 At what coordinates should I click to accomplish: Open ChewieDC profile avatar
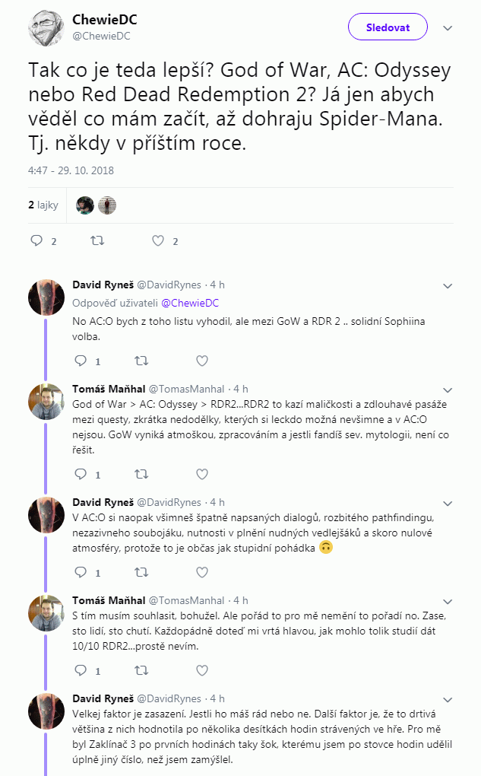46,27
